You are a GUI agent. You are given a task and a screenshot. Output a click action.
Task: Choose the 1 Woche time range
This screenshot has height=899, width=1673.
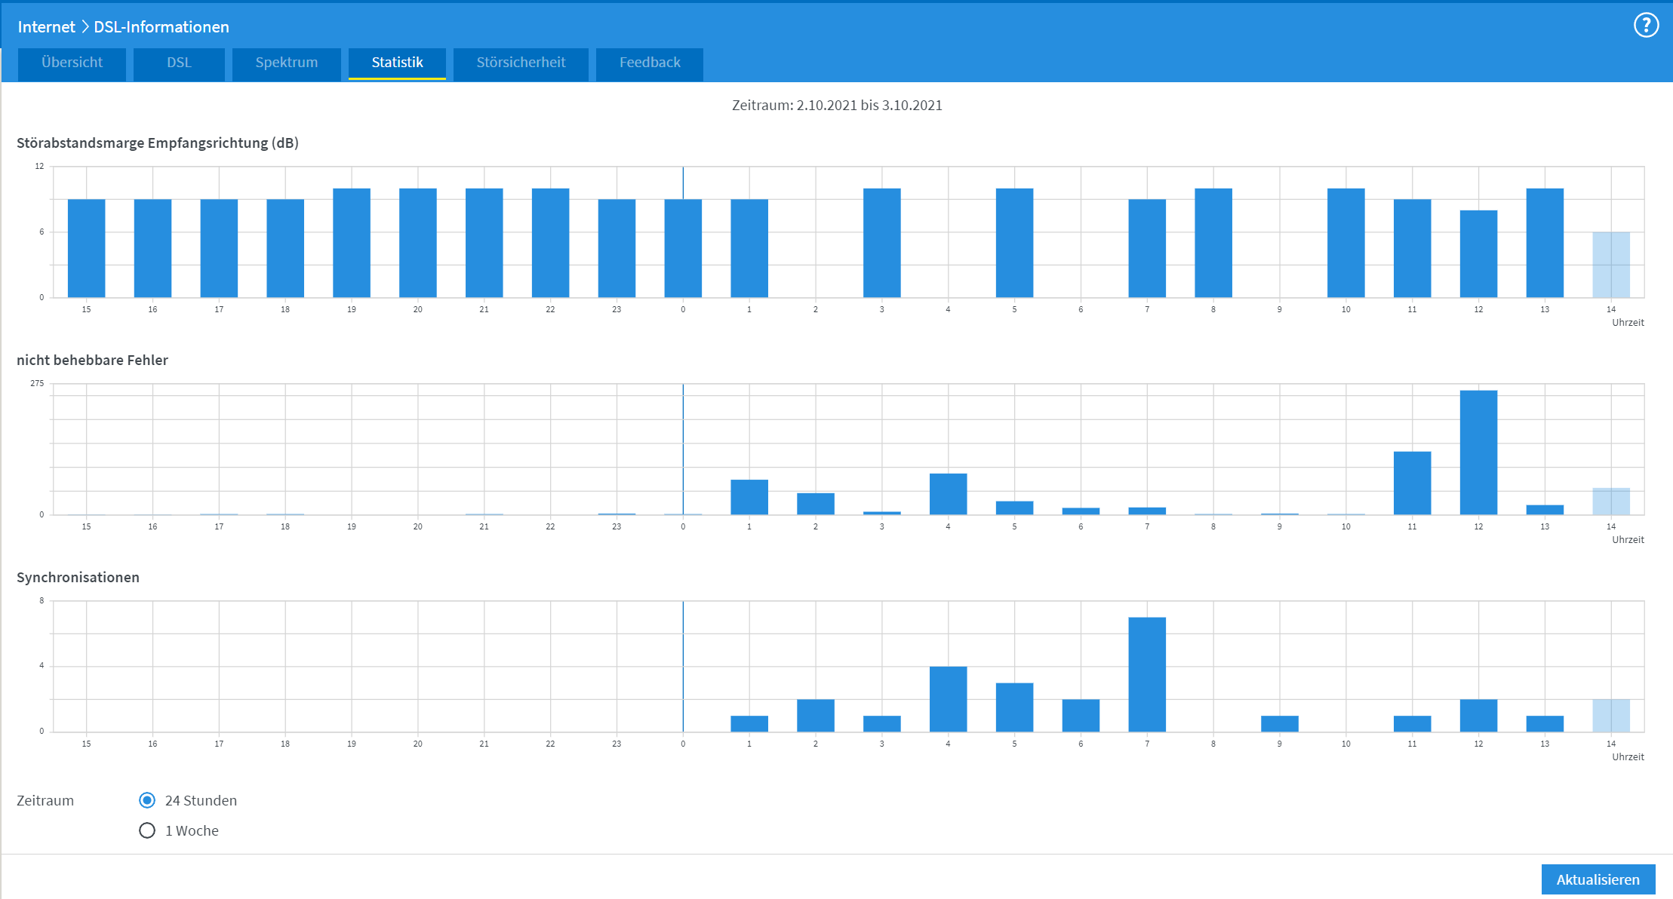147,830
